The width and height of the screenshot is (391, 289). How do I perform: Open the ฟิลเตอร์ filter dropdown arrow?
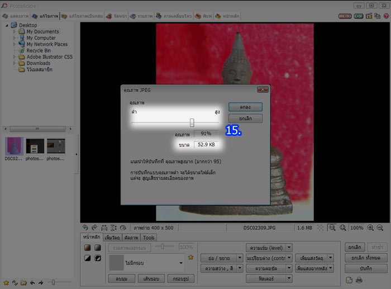[289, 278]
